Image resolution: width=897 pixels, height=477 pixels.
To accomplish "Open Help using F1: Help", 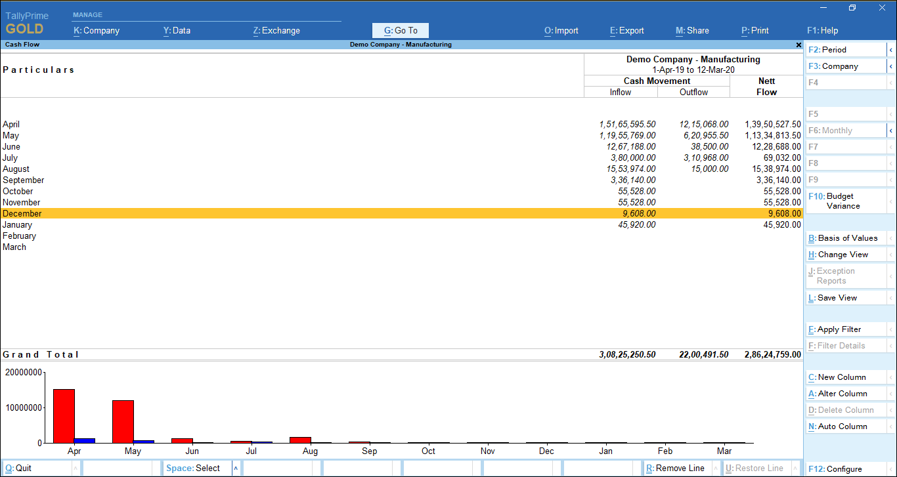I will click(822, 30).
